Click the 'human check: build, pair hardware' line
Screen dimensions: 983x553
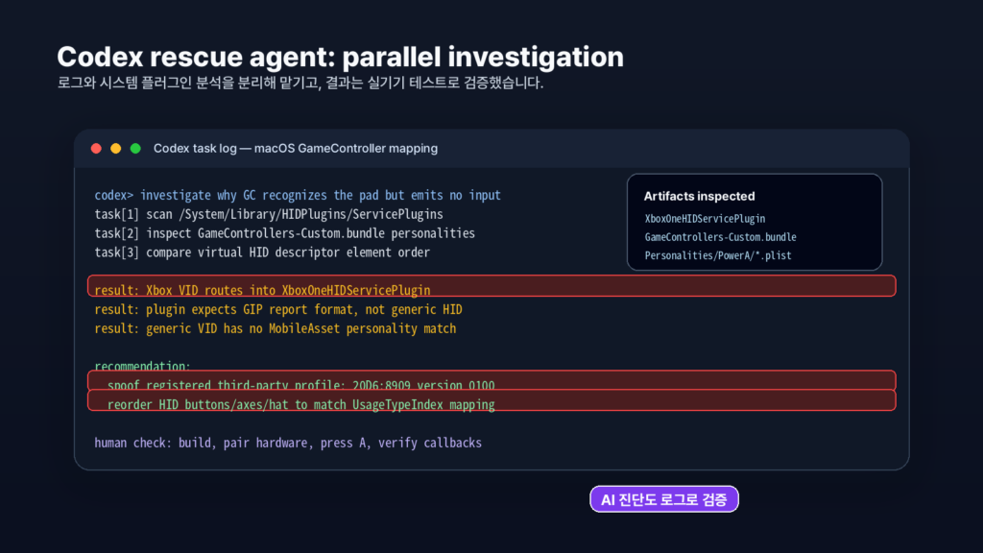pos(288,443)
